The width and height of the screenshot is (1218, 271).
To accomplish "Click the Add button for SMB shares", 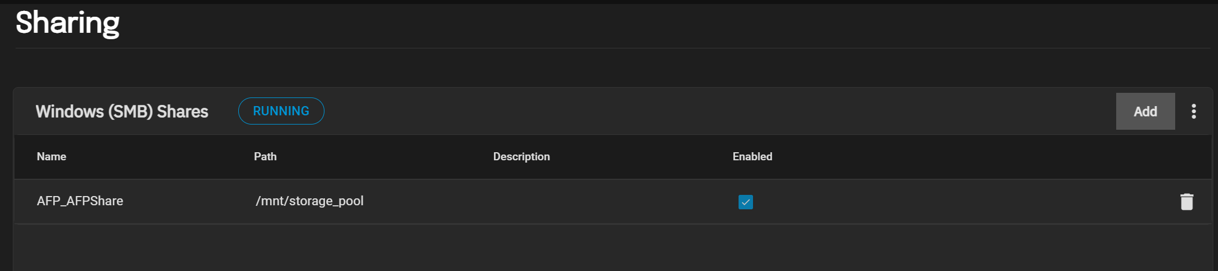I will click(1145, 111).
